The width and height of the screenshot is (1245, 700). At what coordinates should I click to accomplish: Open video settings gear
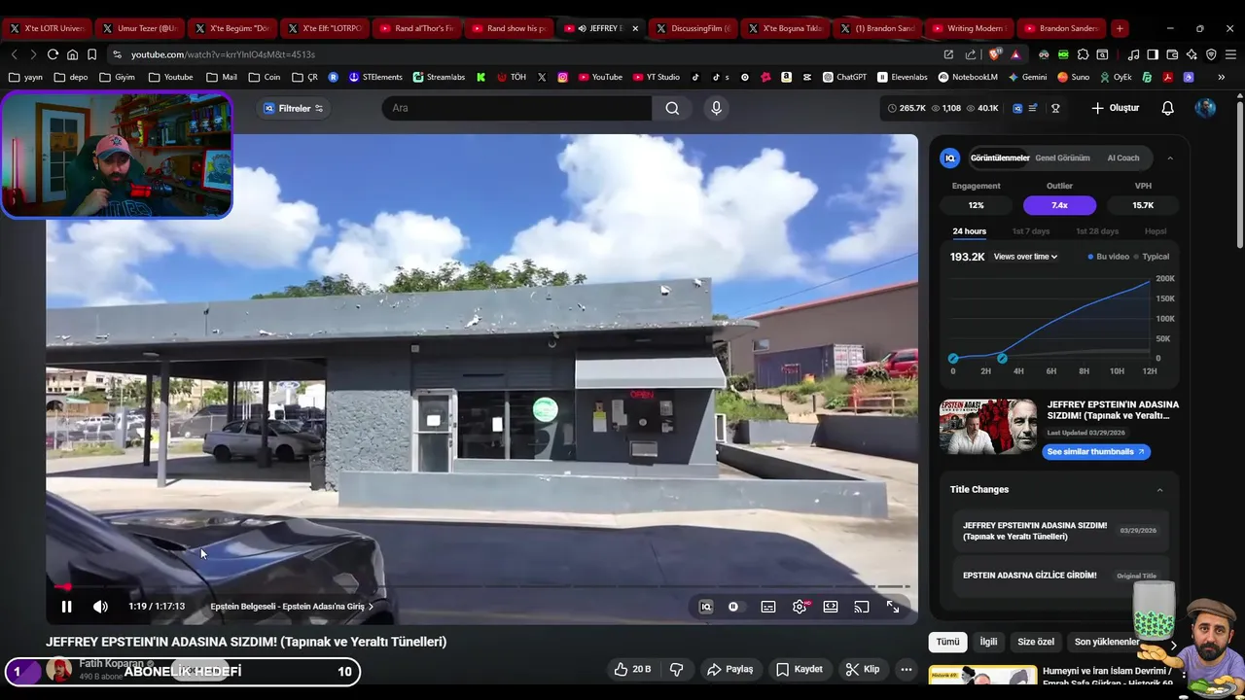pos(800,607)
